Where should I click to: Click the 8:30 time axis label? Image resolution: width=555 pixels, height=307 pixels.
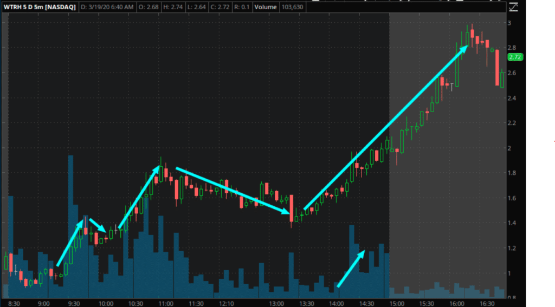(14, 303)
